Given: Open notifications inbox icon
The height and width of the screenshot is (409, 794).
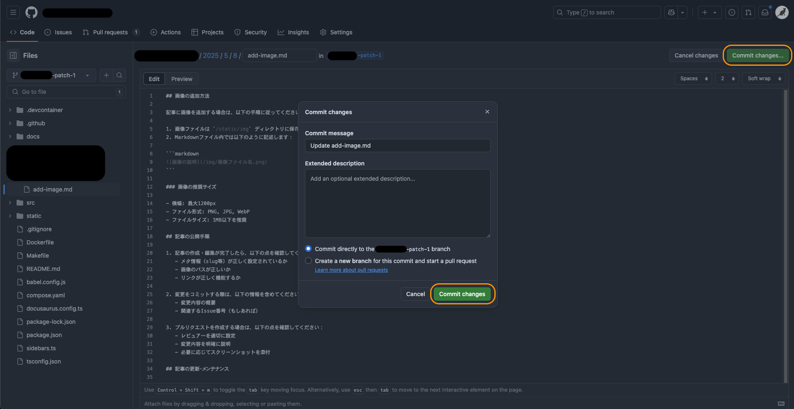Looking at the screenshot, I should [x=765, y=12].
